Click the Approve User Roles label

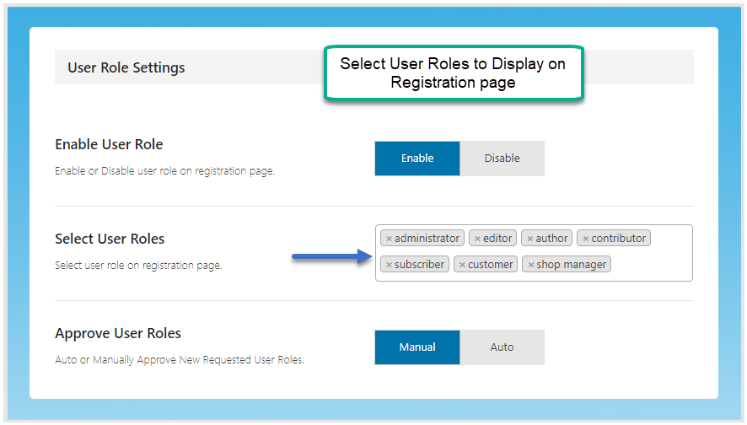pyautogui.click(x=118, y=333)
